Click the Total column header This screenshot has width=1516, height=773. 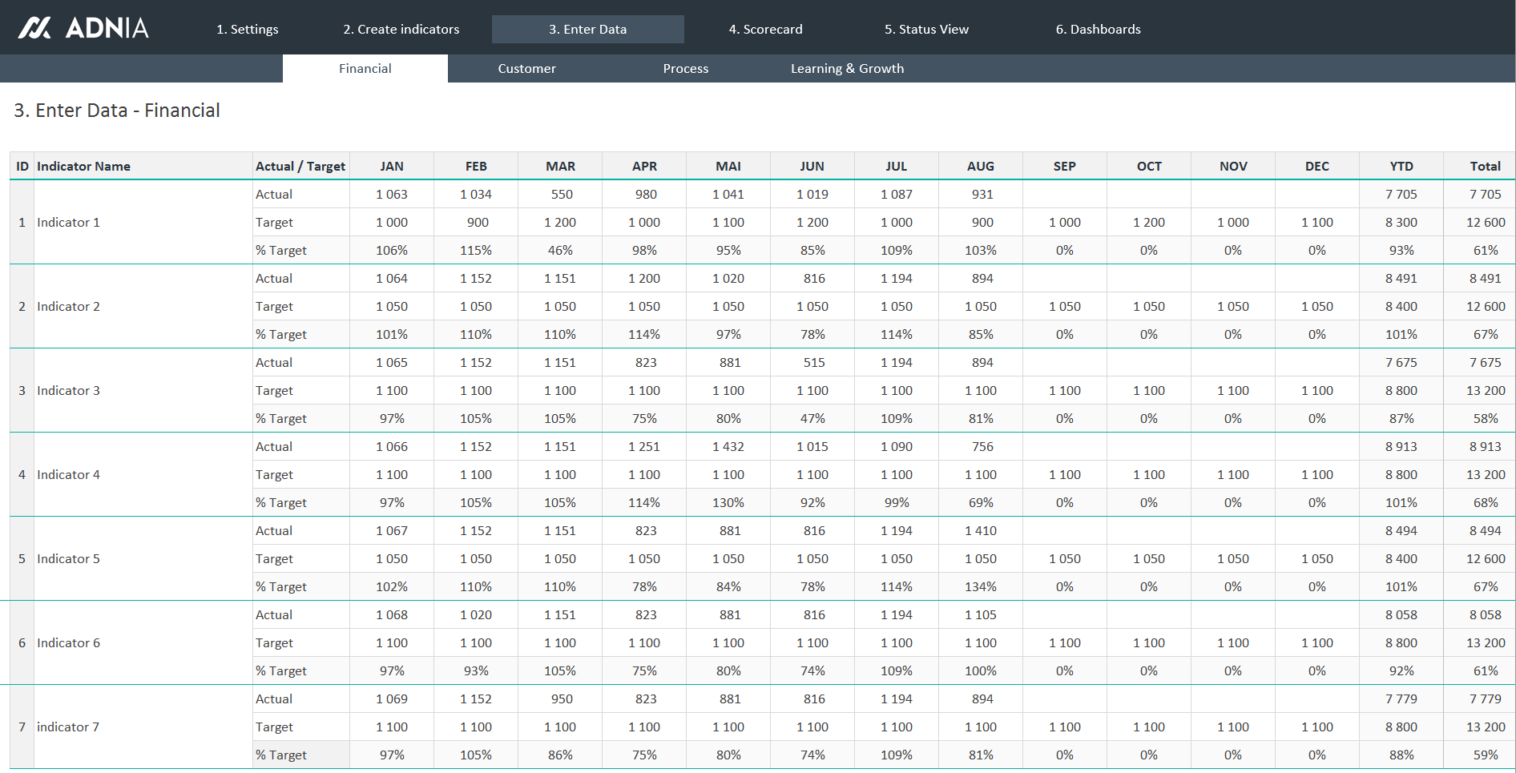click(x=1485, y=166)
